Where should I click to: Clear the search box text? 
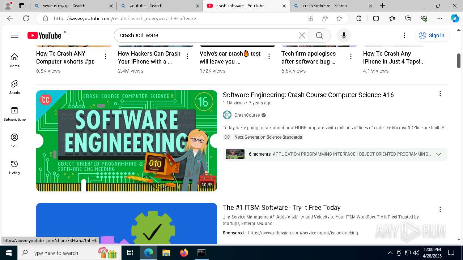pyautogui.click(x=302, y=35)
